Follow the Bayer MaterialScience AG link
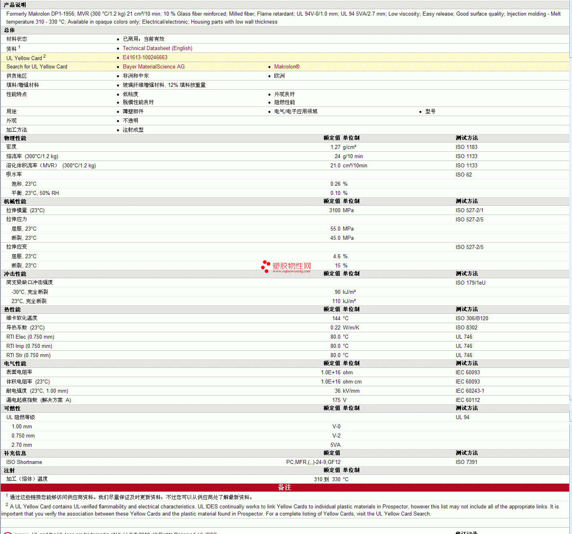The height and width of the screenshot is (534, 572). [x=154, y=67]
